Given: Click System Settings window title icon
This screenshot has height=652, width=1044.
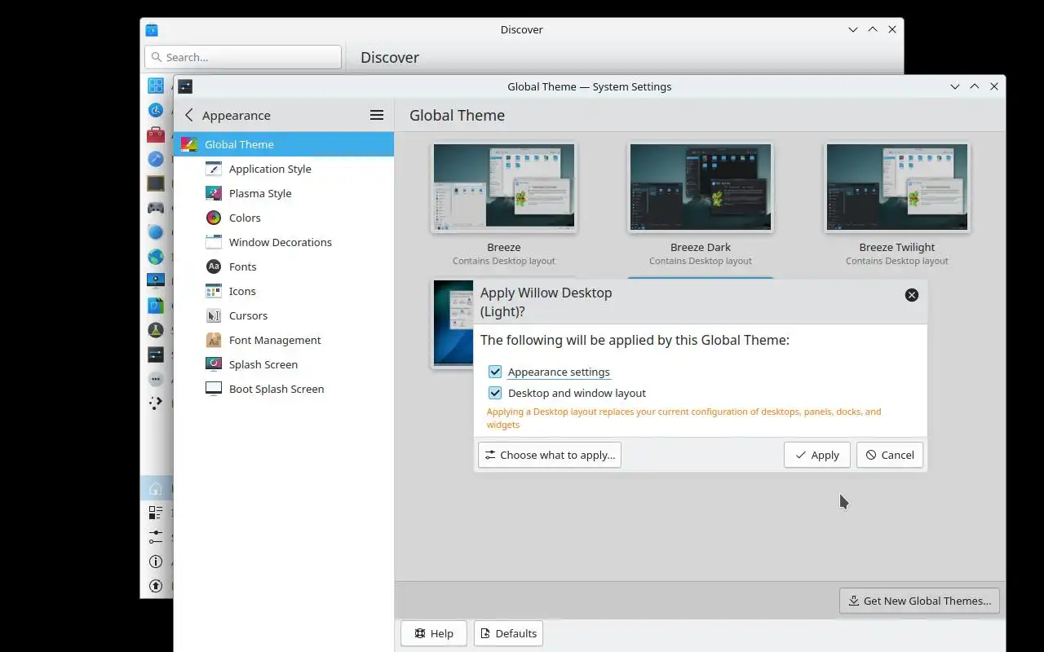Looking at the screenshot, I should coord(185,86).
